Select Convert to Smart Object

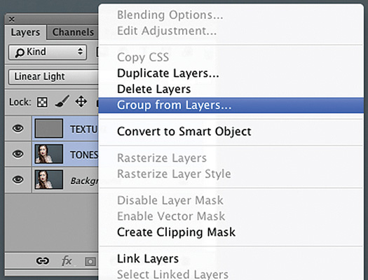[x=184, y=132]
